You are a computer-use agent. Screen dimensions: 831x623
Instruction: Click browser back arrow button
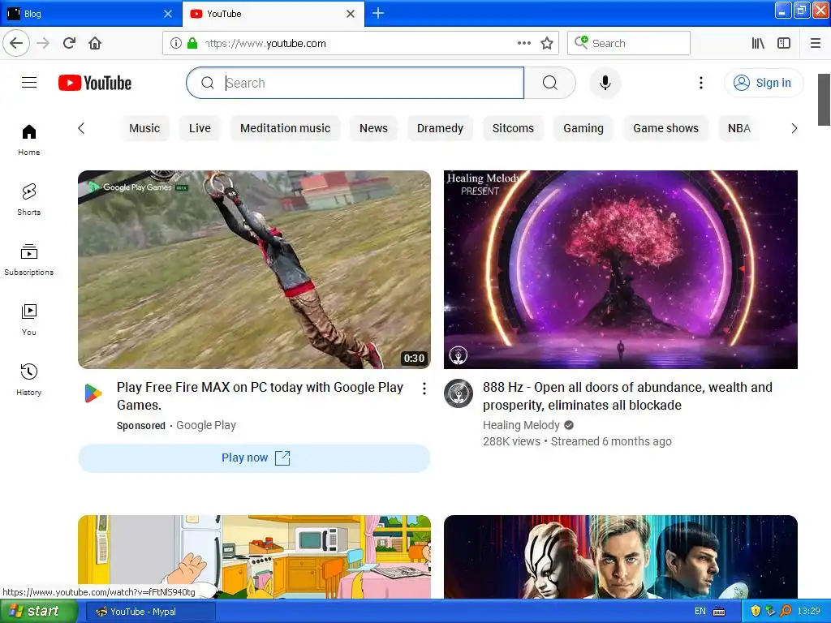(16, 43)
